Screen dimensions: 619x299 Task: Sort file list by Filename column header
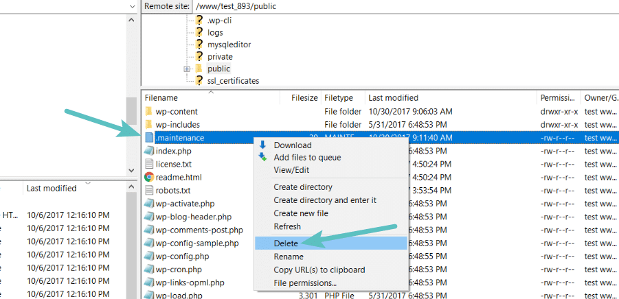point(161,98)
